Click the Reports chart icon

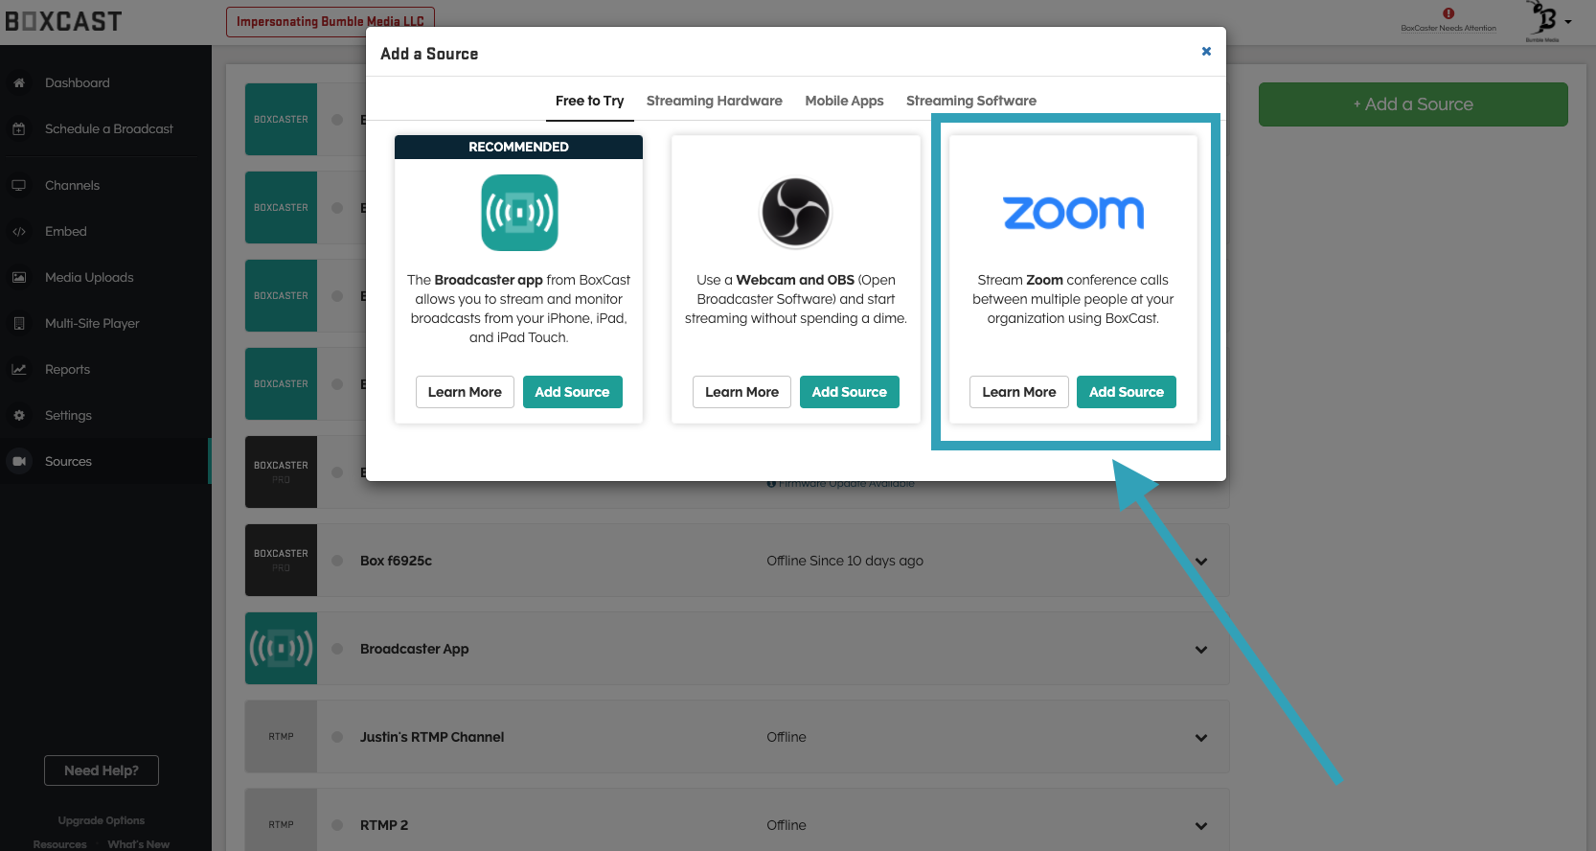[19, 370]
